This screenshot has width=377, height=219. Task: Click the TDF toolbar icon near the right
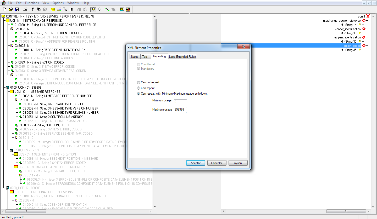(121, 9)
